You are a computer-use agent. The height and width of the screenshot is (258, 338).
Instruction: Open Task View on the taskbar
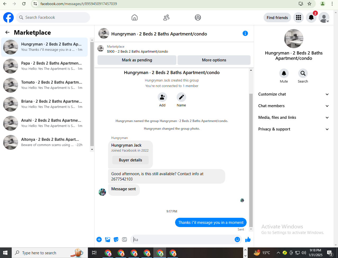(x=94, y=253)
